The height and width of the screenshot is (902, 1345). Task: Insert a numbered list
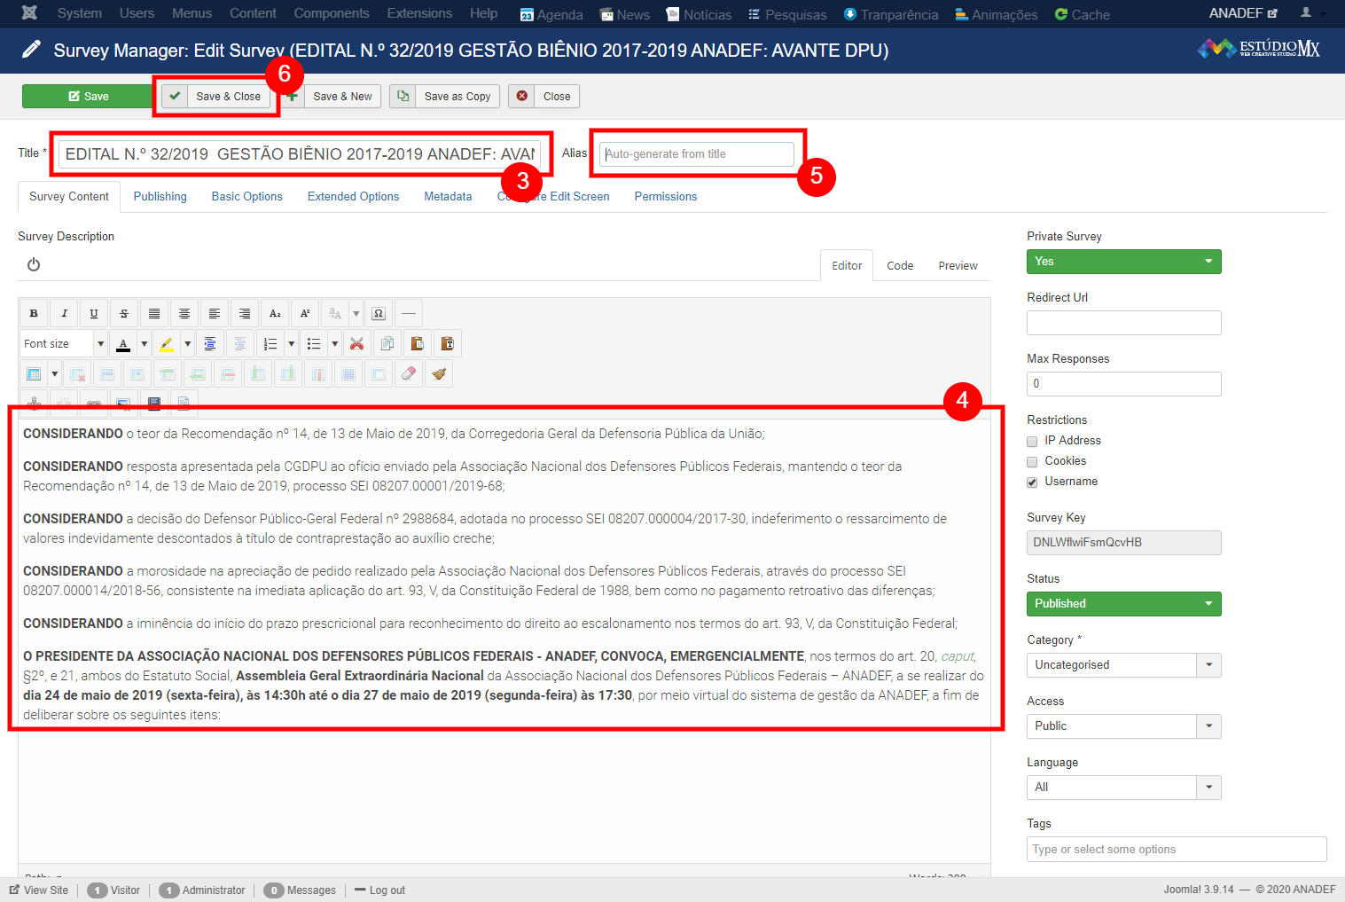270,344
